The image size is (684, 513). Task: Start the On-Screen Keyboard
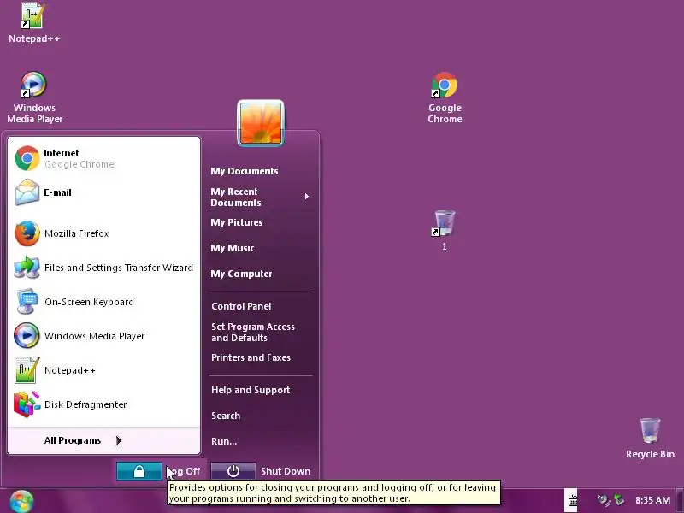pos(103,302)
